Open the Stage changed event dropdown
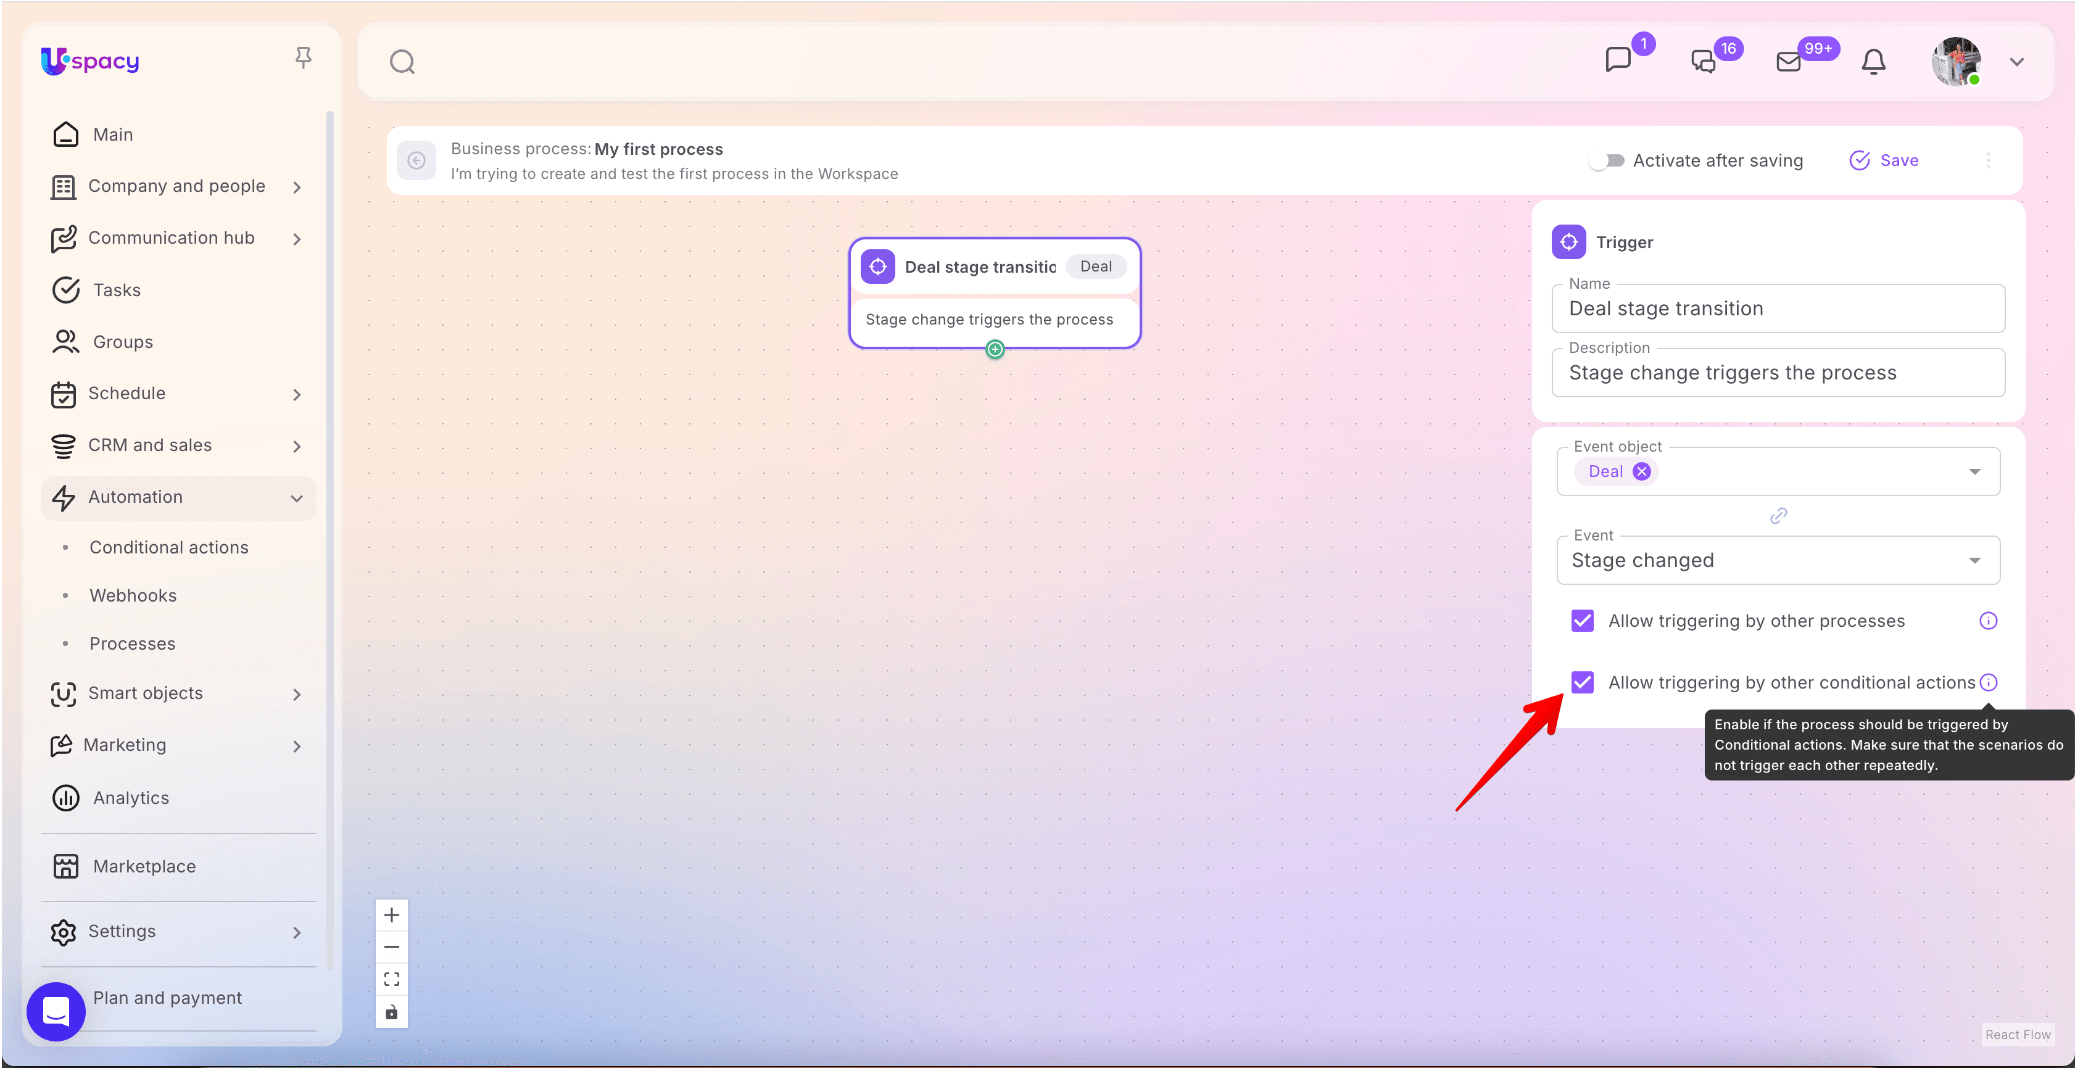The image size is (2075, 1068). click(x=1974, y=561)
